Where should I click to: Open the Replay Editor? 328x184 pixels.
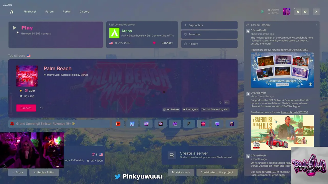pyautogui.click(x=44, y=172)
